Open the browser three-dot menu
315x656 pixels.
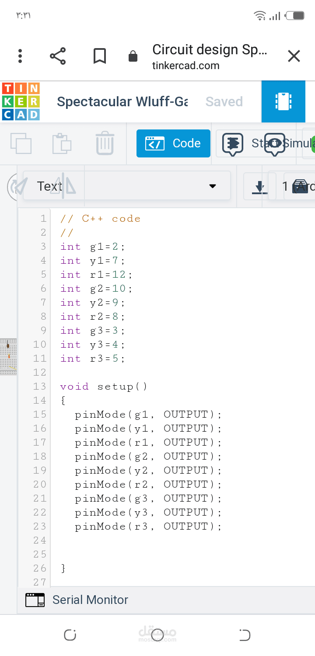(x=20, y=56)
